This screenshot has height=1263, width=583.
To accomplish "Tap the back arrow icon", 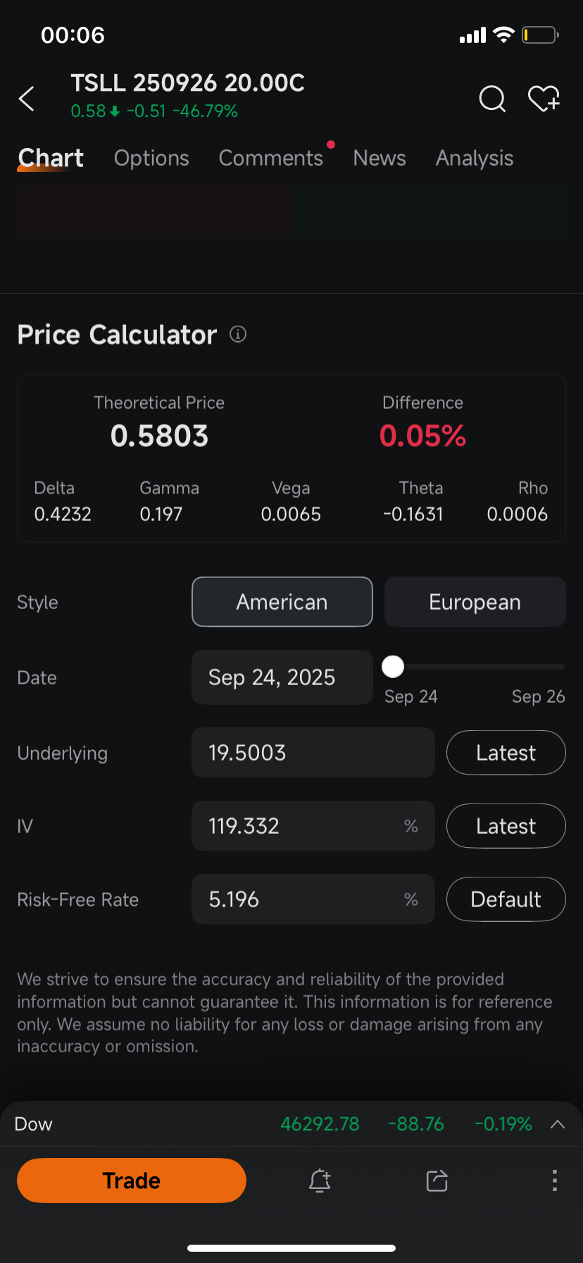I will pos(27,99).
